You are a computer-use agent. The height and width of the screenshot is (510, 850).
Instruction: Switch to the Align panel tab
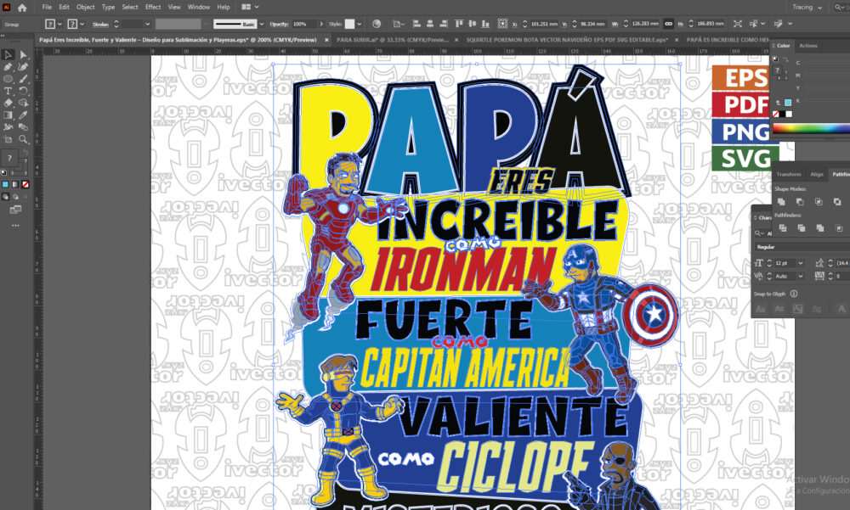(x=816, y=174)
